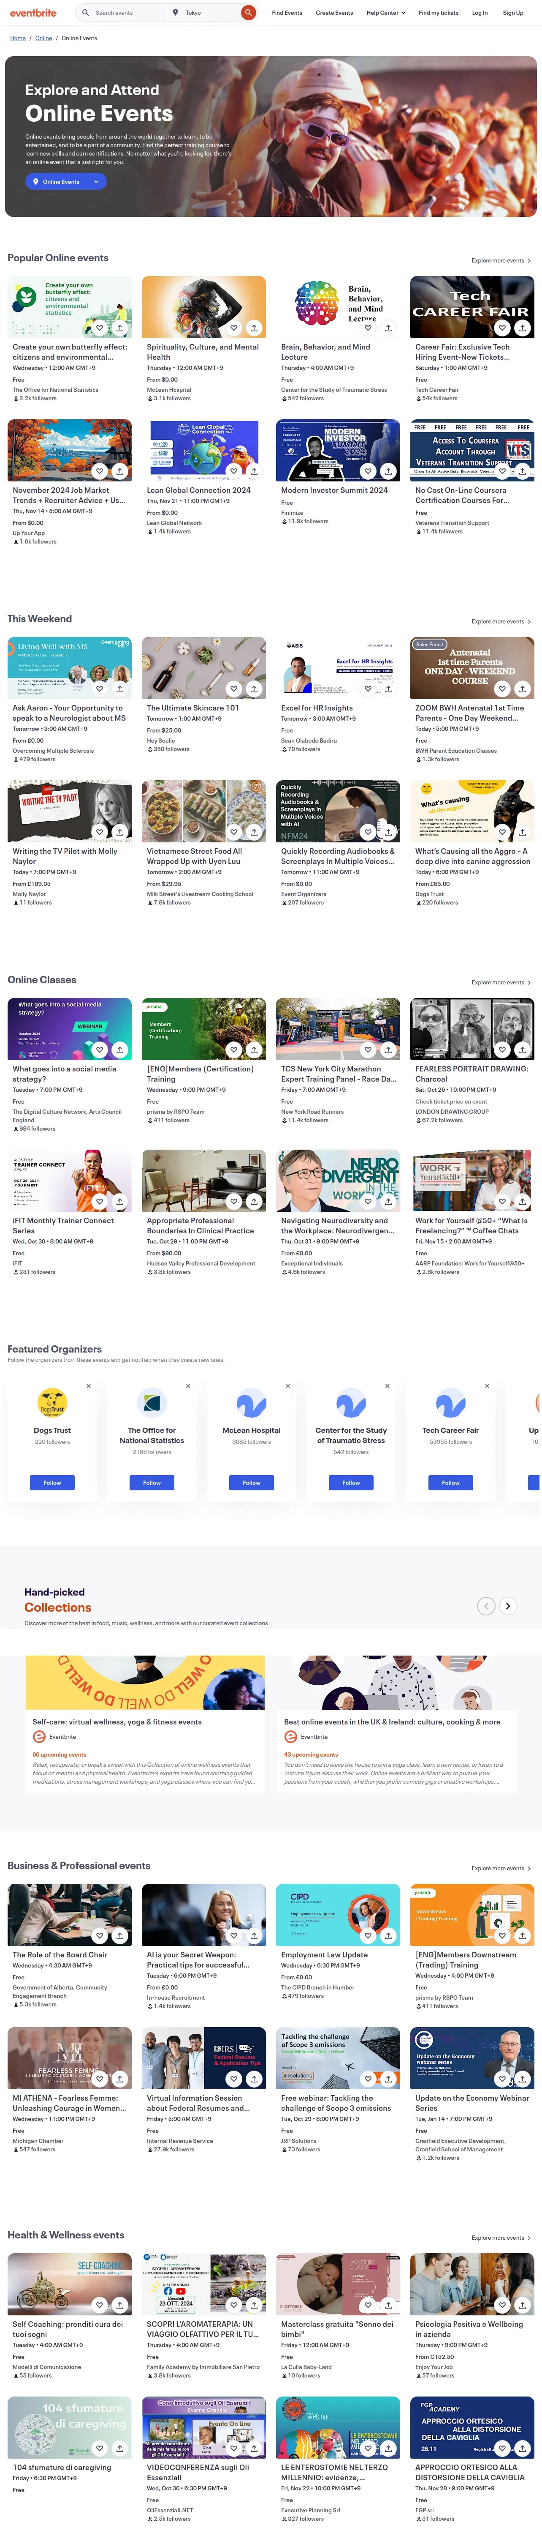Dismiss the McLean Hospital organizer card
The image size is (542, 2536).
pyautogui.click(x=287, y=1385)
